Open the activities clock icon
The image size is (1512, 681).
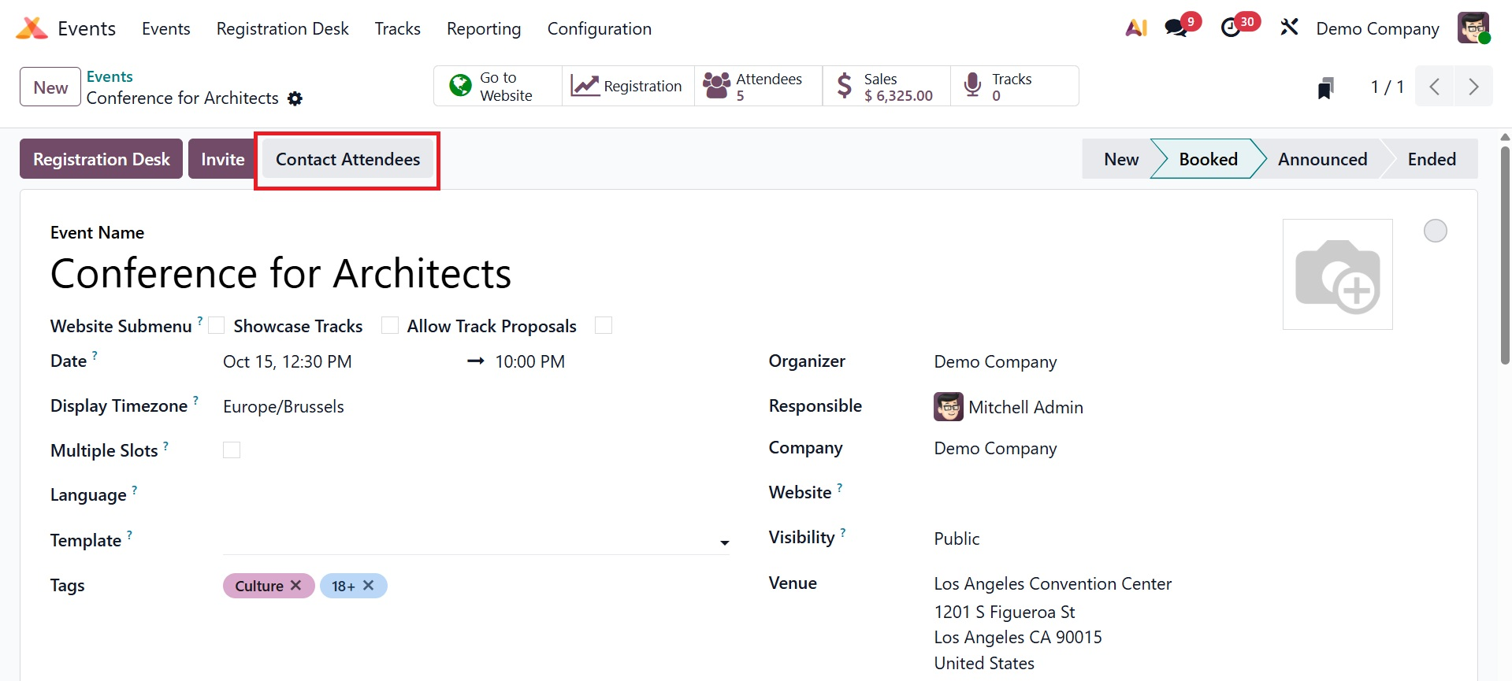tap(1230, 28)
